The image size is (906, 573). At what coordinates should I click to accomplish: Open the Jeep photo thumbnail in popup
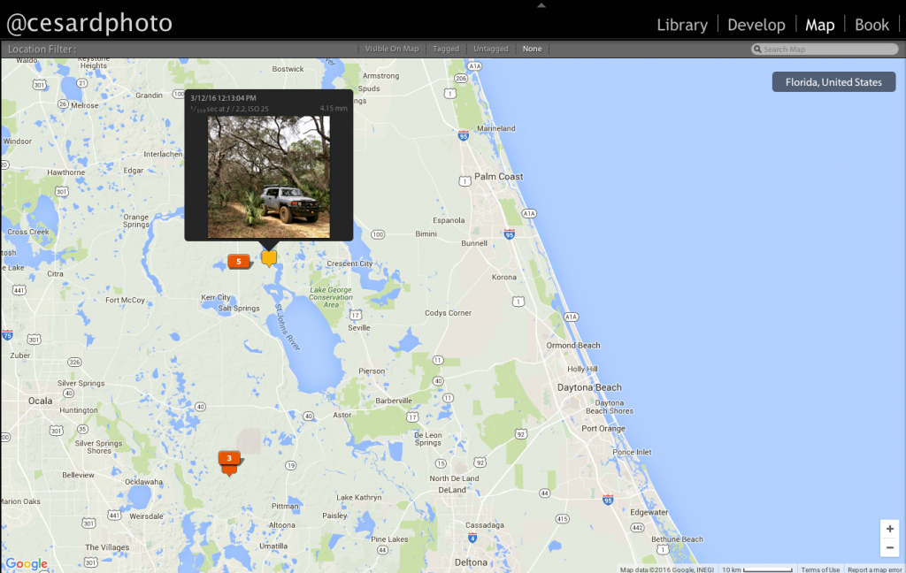click(268, 177)
